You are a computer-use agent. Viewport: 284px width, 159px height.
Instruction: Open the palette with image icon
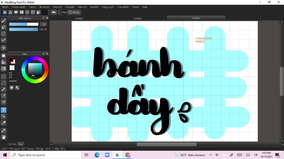coord(17,88)
